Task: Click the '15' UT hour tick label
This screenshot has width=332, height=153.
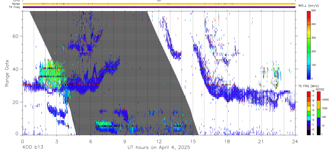Action: pyautogui.click(x=193, y=141)
